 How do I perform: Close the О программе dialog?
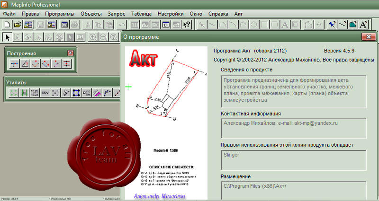pos(369,37)
